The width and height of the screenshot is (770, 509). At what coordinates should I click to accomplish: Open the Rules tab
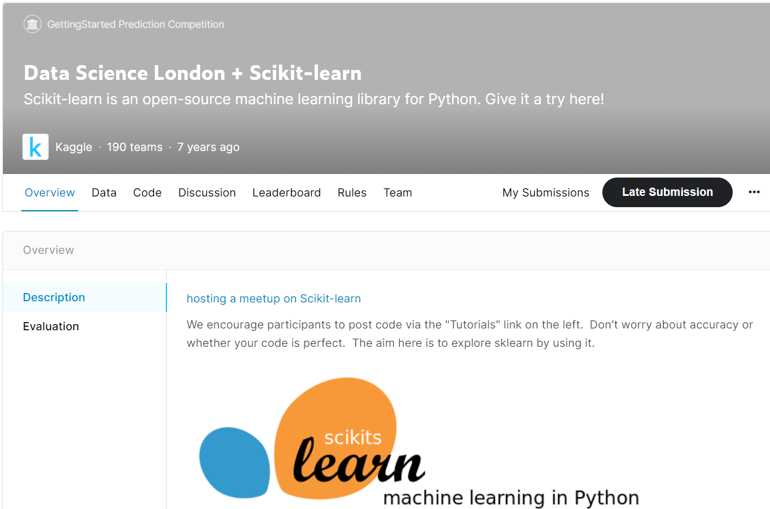[x=352, y=192]
